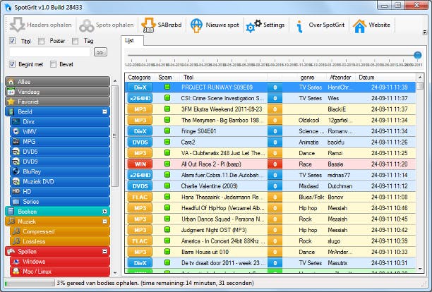The height and width of the screenshot is (292, 432).
Task: Toggle the Titel checkbox
Action: coord(12,41)
